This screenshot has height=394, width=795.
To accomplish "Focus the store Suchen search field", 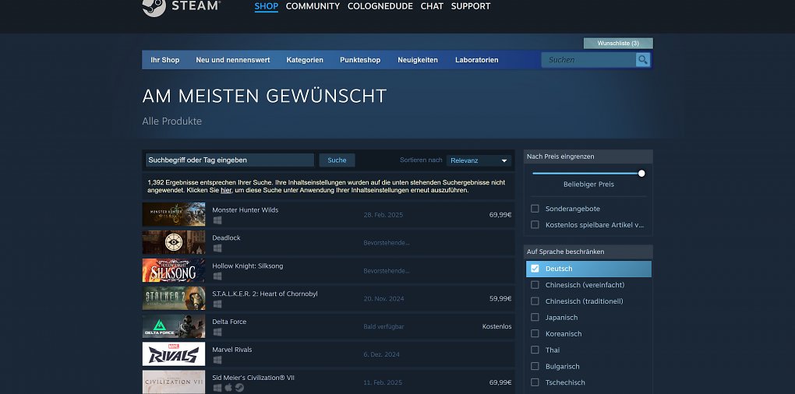I will 588,60.
